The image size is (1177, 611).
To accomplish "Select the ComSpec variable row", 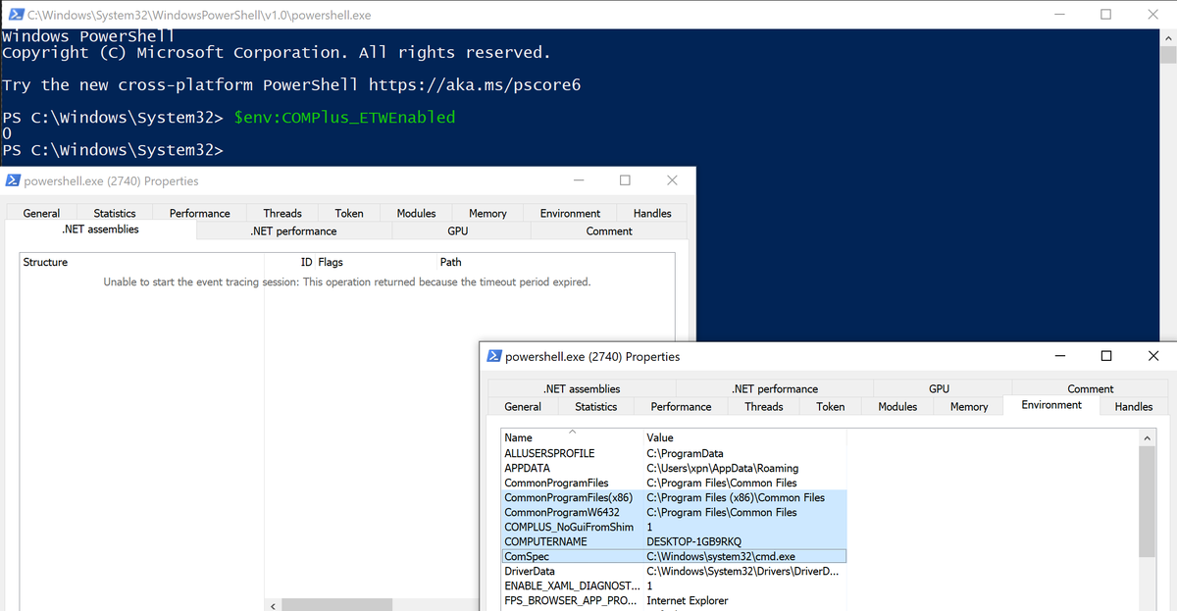I will [674, 556].
